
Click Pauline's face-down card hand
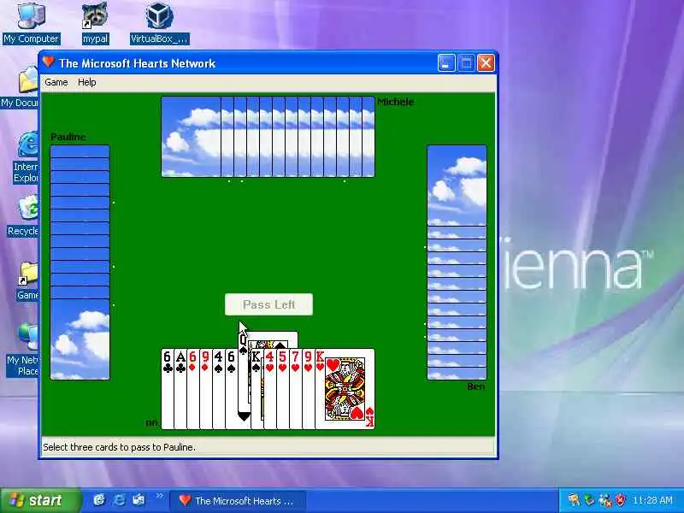(x=80, y=262)
